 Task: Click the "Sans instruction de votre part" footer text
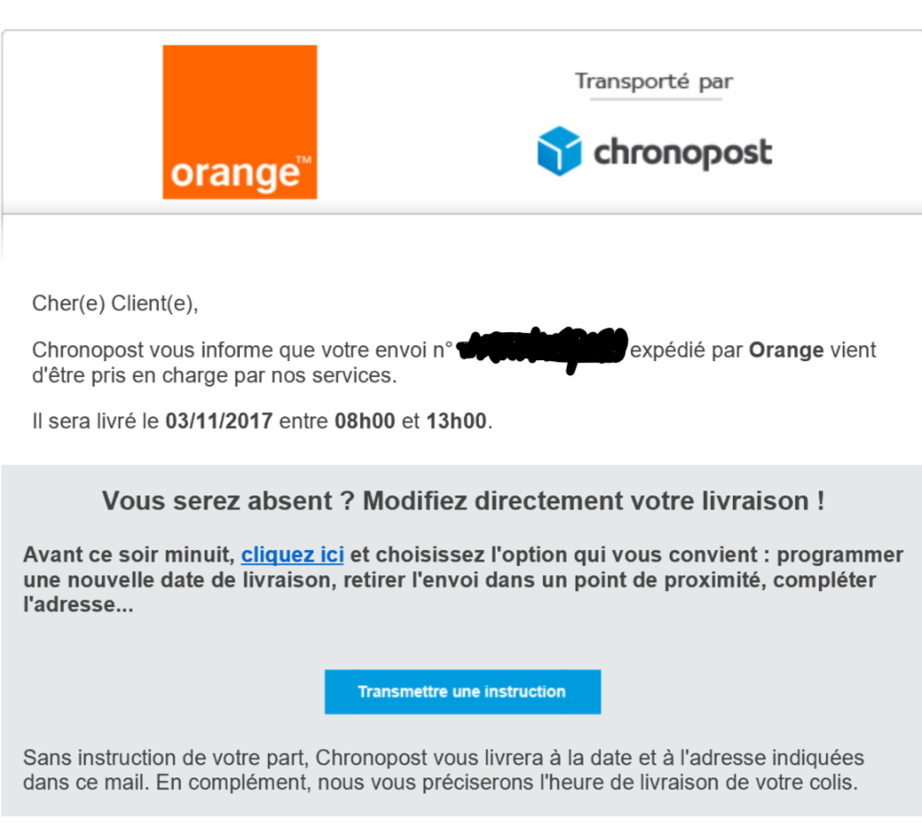coord(167,757)
